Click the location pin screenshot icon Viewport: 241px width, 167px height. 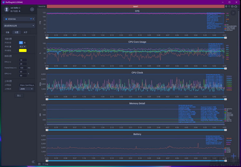point(226,6)
